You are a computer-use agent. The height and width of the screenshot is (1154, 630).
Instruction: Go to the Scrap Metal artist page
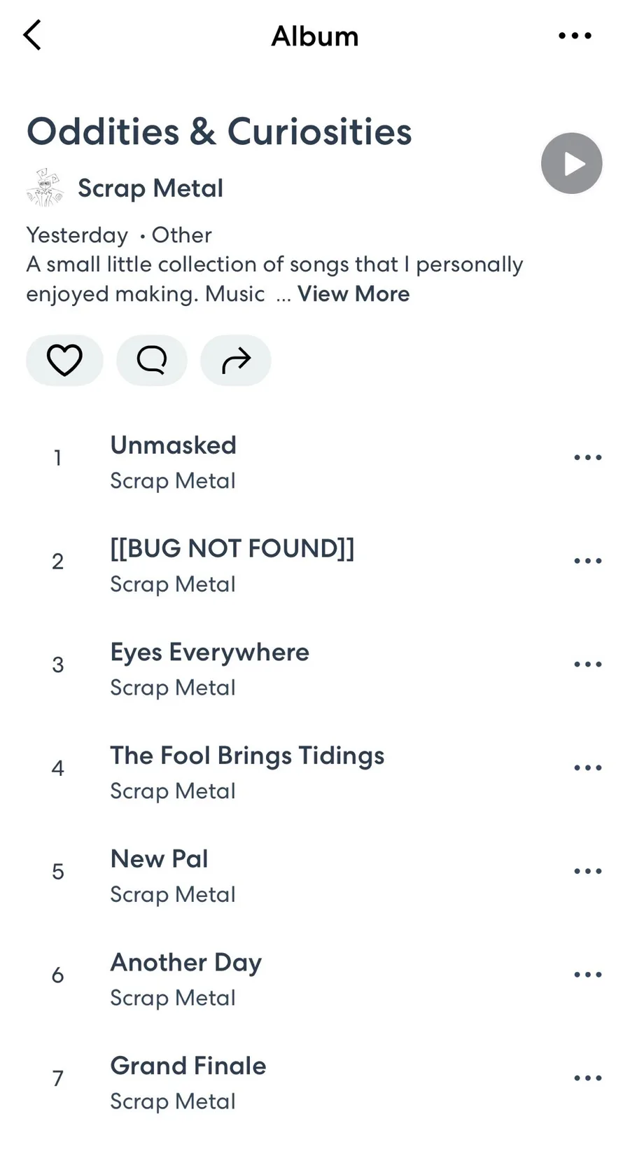tap(150, 188)
